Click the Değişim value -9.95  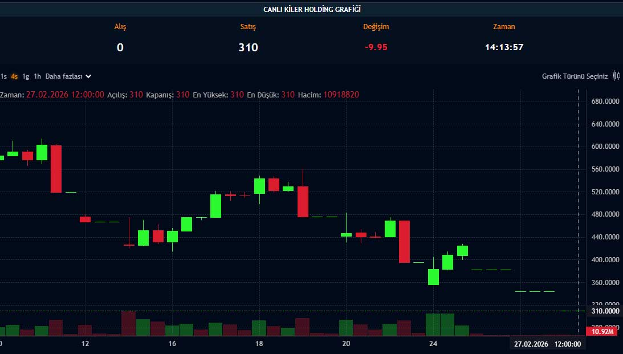click(x=376, y=47)
